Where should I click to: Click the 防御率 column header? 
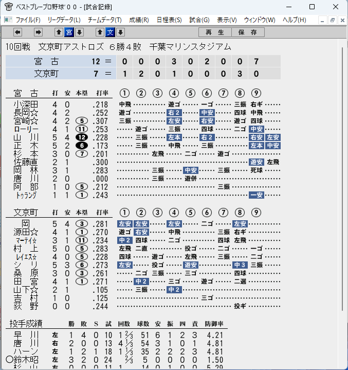pyautogui.click(x=214, y=324)
